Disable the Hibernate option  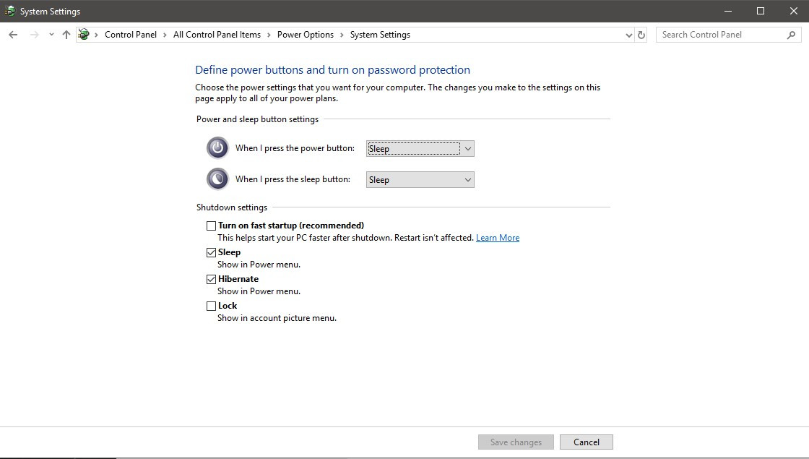[212, 279]
